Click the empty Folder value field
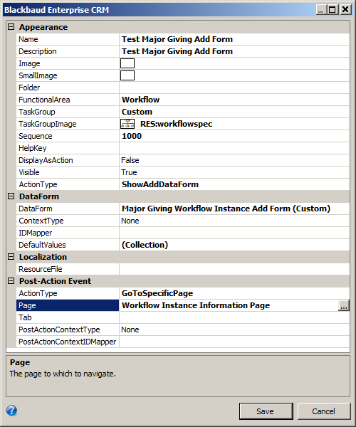Viewport: 356px width, 427px height. 234,88
